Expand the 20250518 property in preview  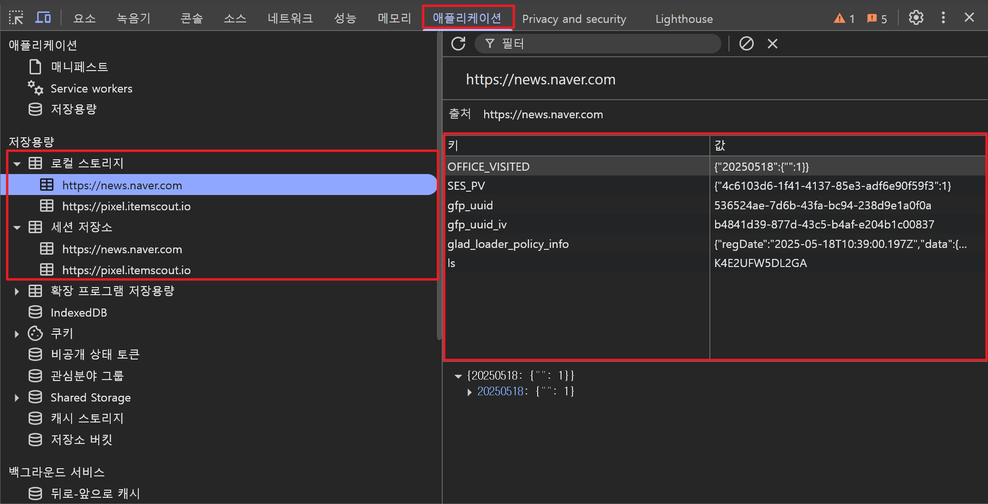(469, 392)
